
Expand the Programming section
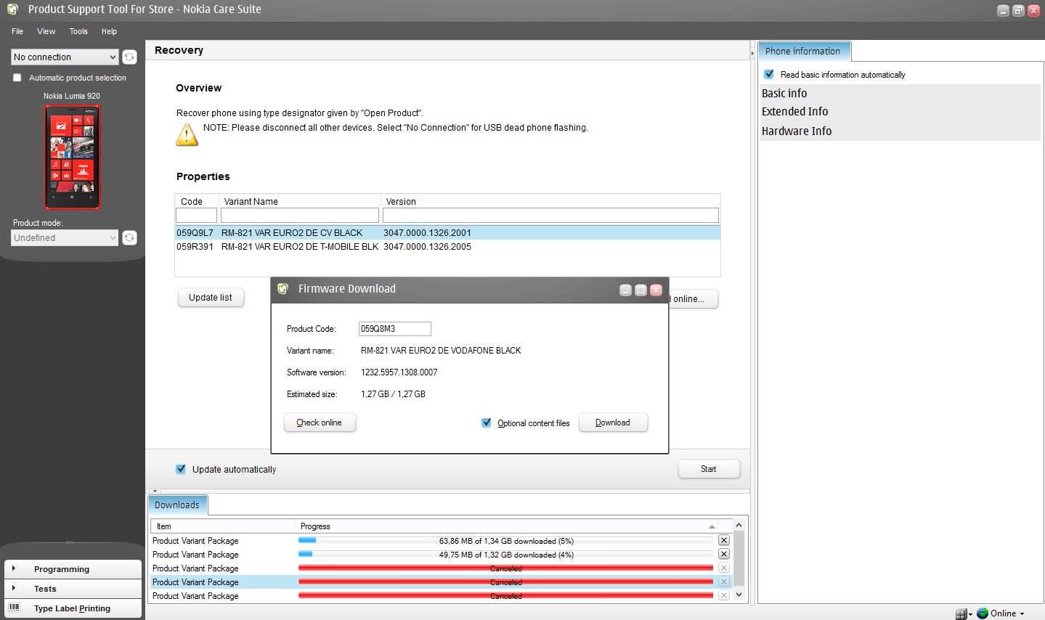pos(73,569)
